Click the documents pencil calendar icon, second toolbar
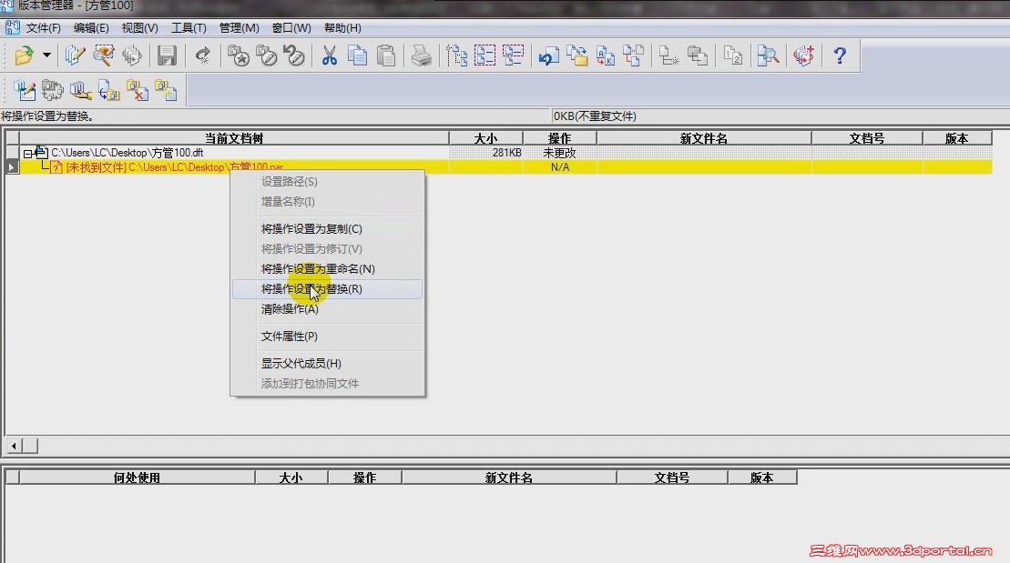Viewport: 1010px width, 563px height. click(x=25, y=90)
